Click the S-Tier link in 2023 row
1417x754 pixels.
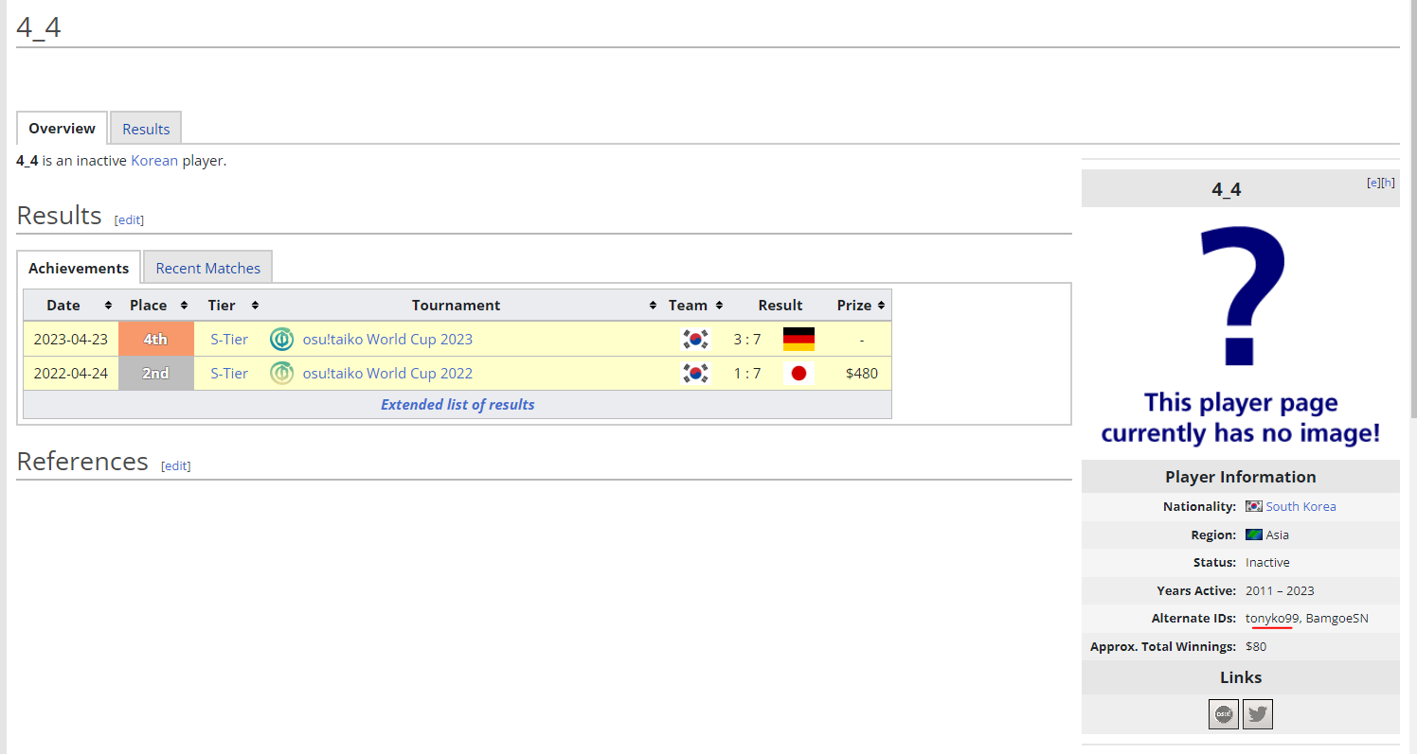coord(229,340)
